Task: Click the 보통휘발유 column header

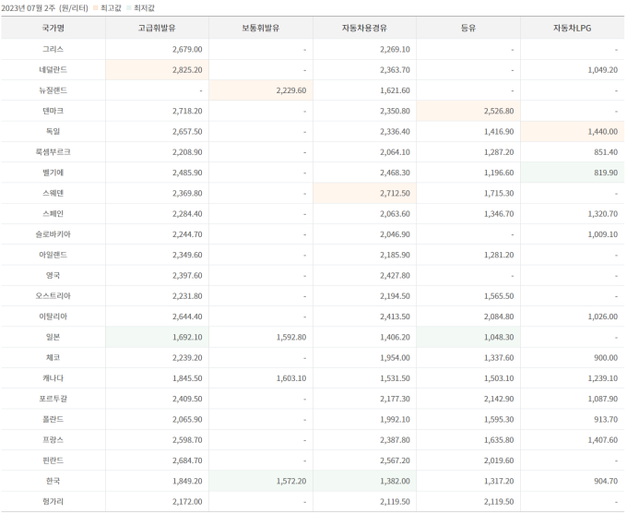Action: click(261, 28)
